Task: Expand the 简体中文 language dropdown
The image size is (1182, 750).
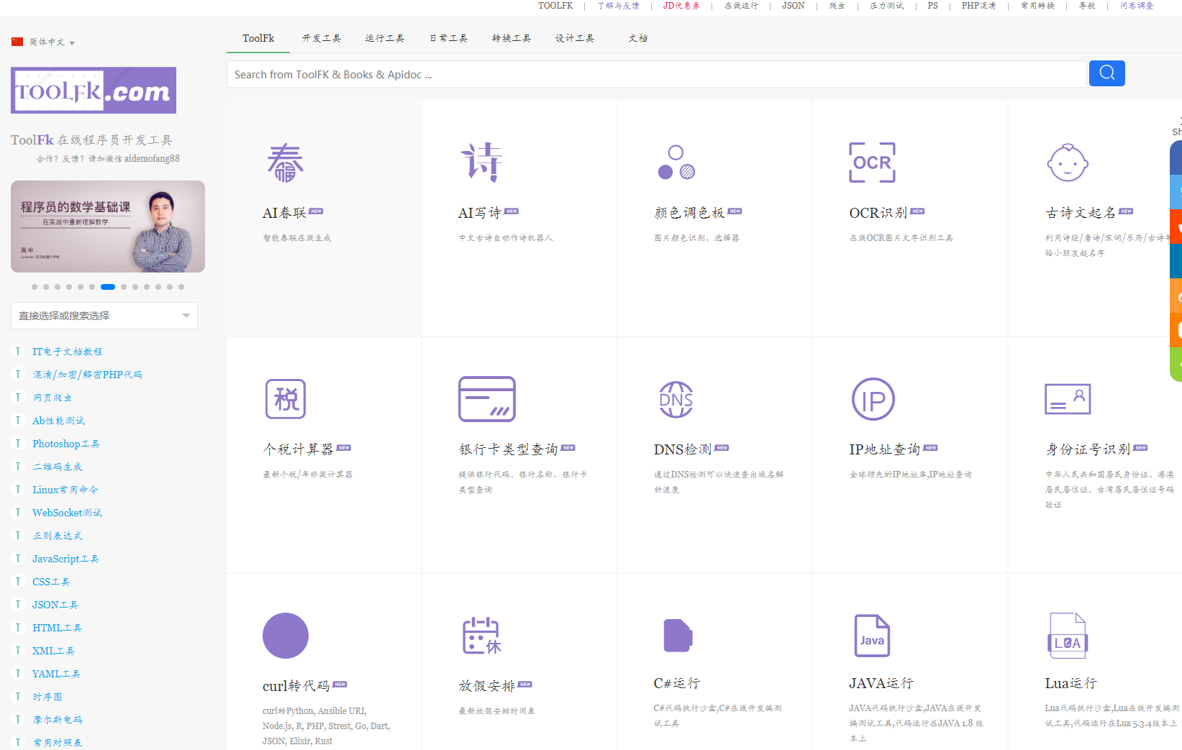Action: coord(52,42)
